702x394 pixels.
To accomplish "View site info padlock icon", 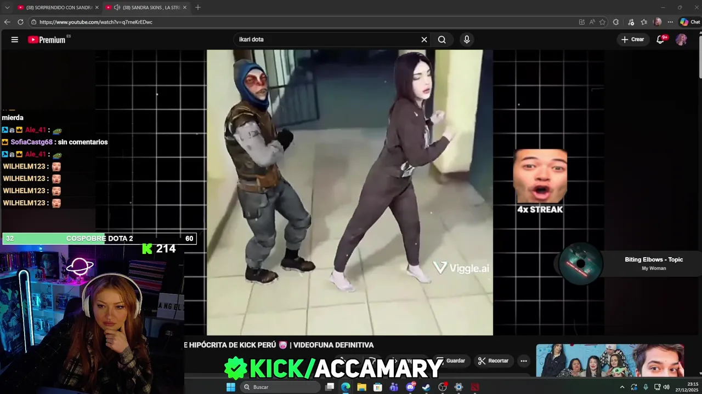I will coord(33,22).
